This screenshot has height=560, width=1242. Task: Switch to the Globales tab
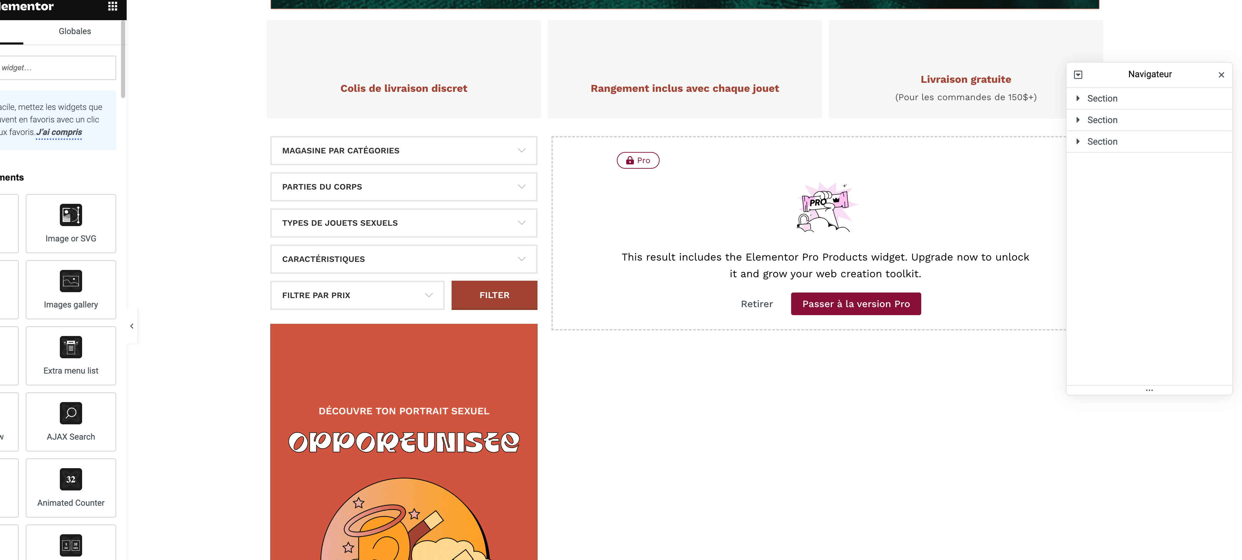click(75, 31)
